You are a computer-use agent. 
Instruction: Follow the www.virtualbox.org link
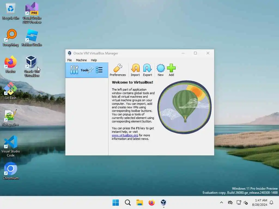point(125,135)
